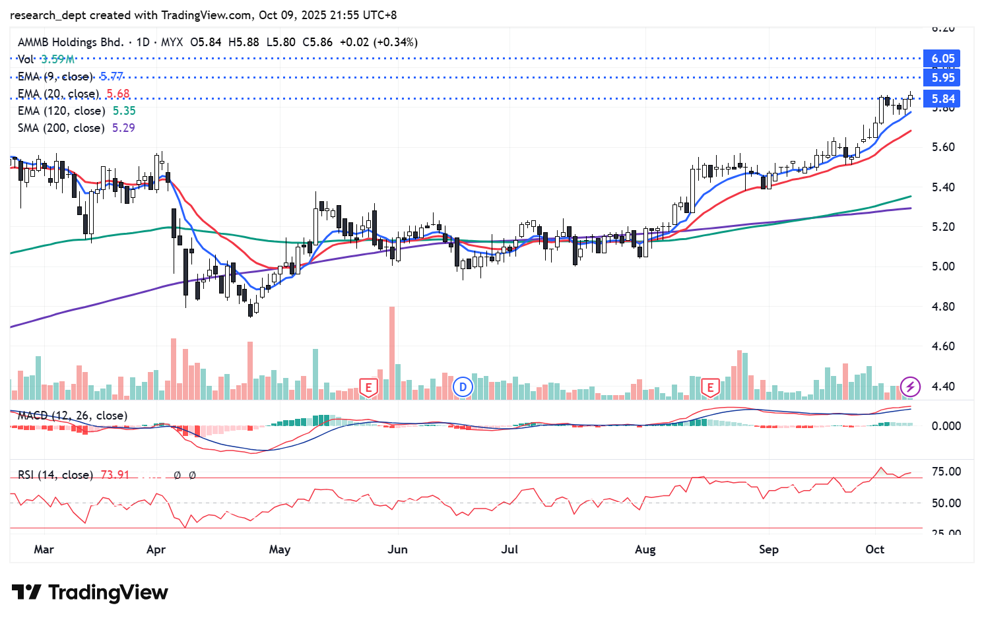The width and height of the screenshot is (984, 622).
Task: Select the EMA (9, close) legend
Action: click(x=55, y=77)
